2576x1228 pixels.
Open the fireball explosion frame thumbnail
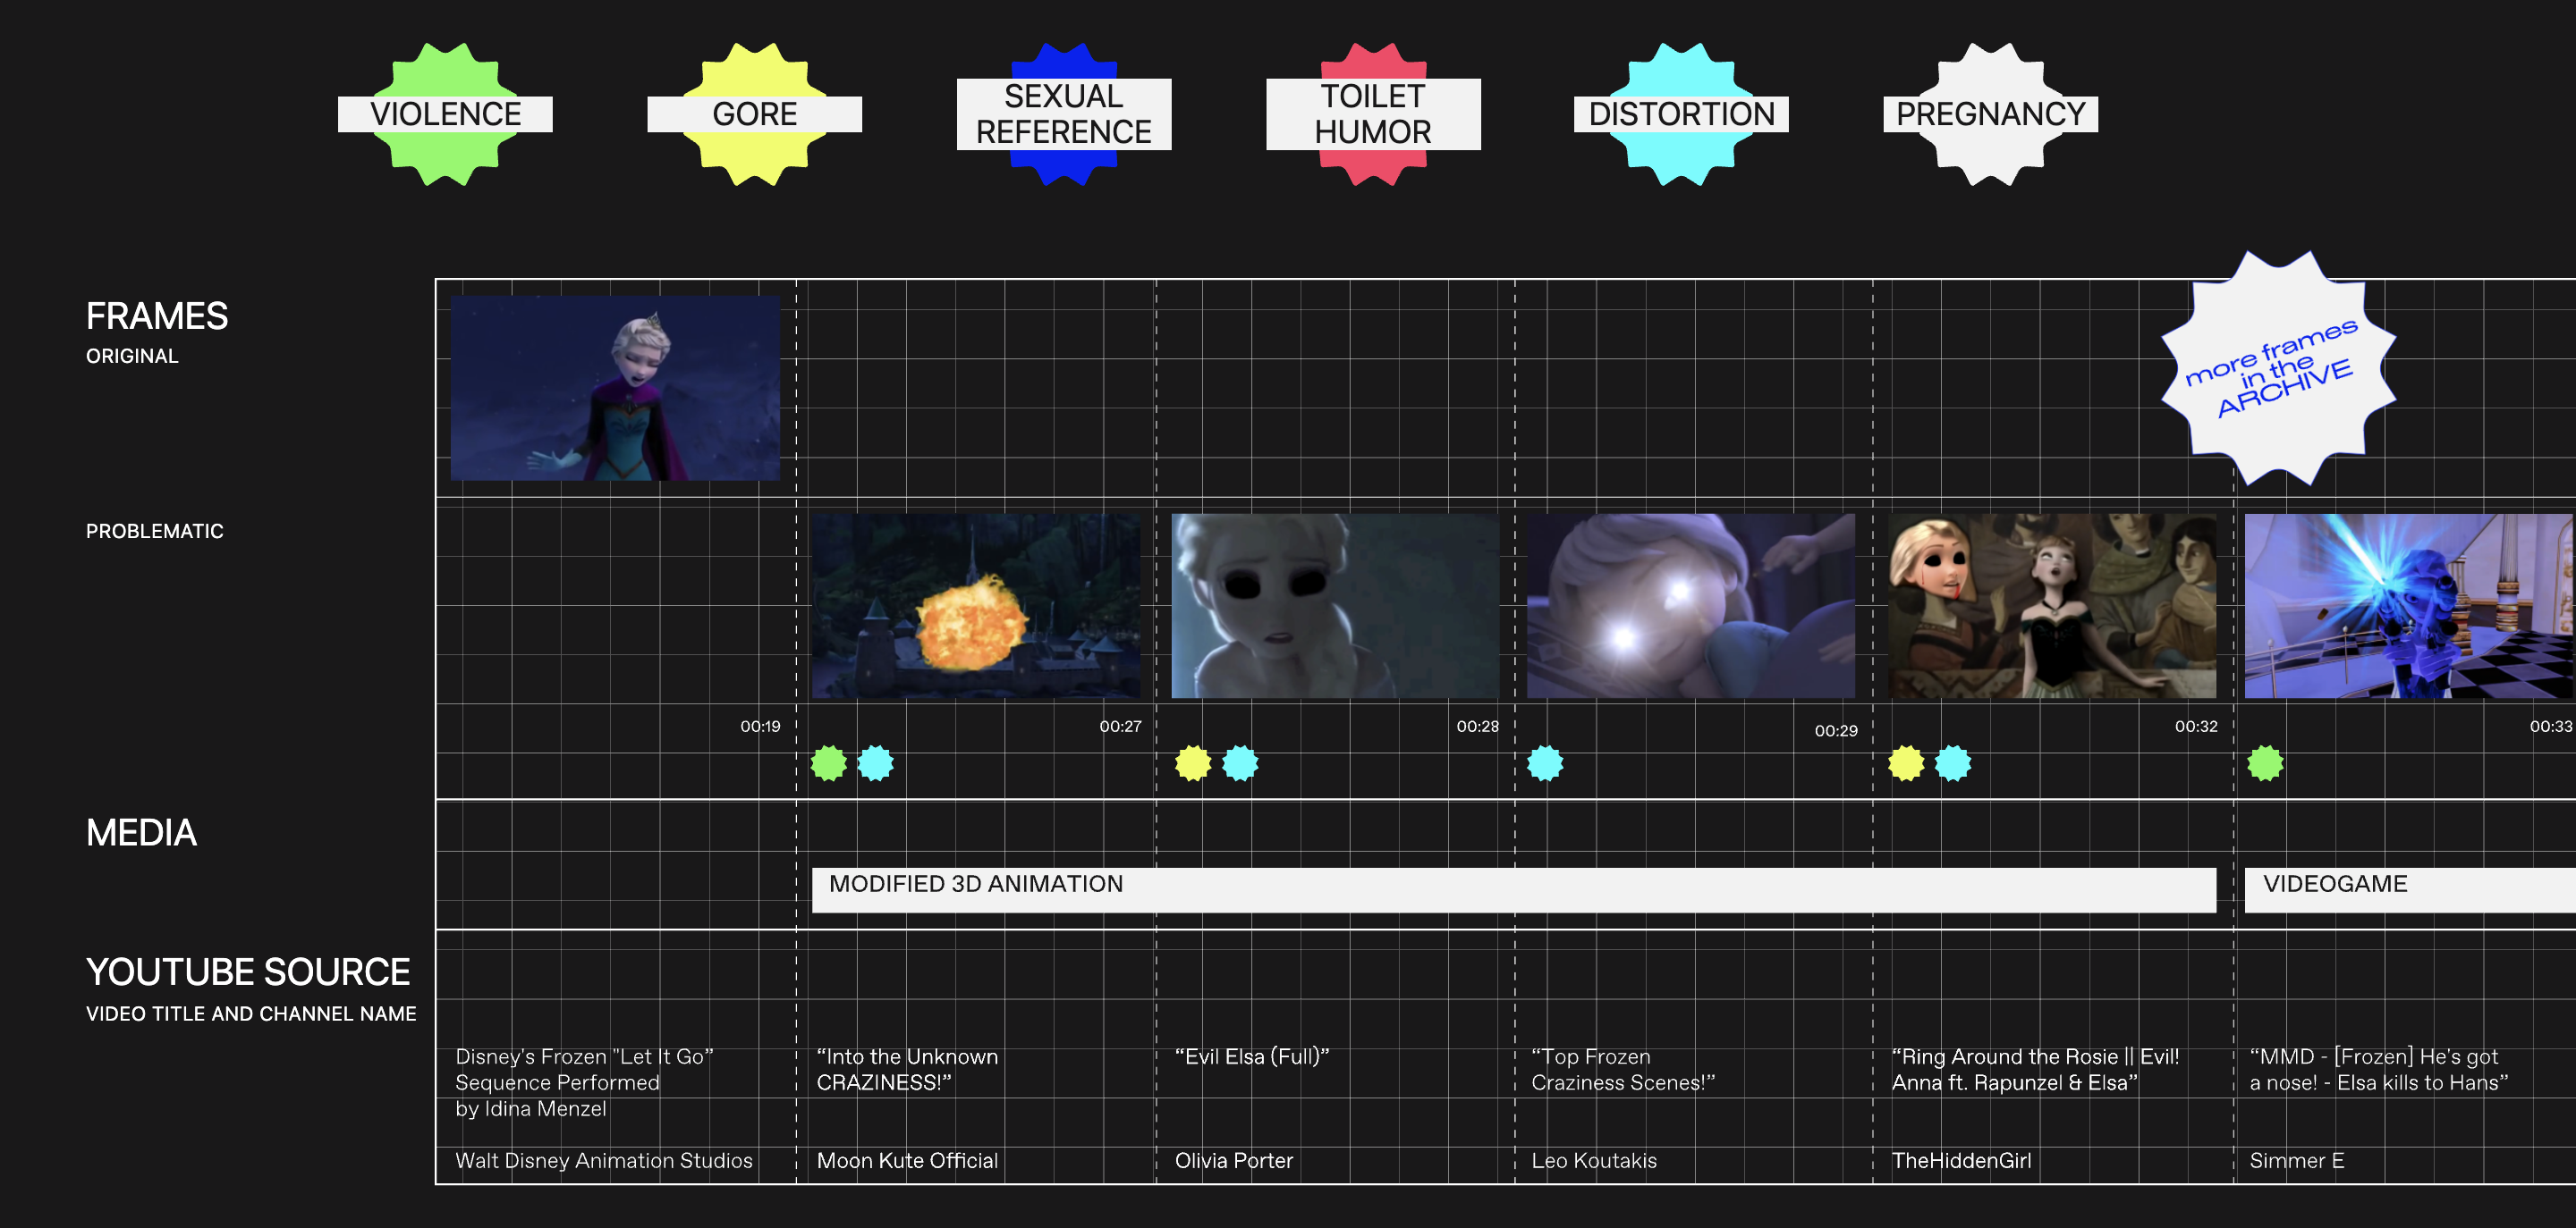[975, 605]
